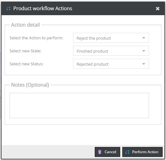
Task: Perform Action to apply workflow change
Action: tap(142, 152)
